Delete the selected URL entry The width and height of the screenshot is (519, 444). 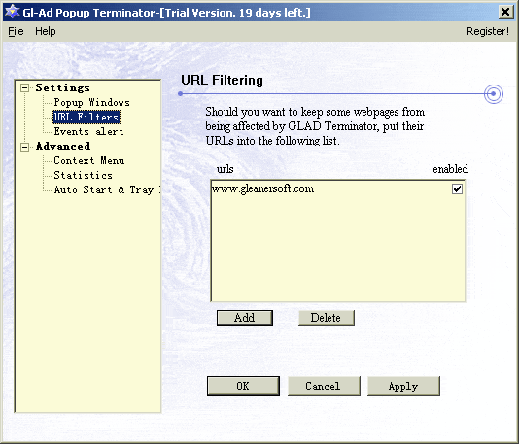[326, 318]
